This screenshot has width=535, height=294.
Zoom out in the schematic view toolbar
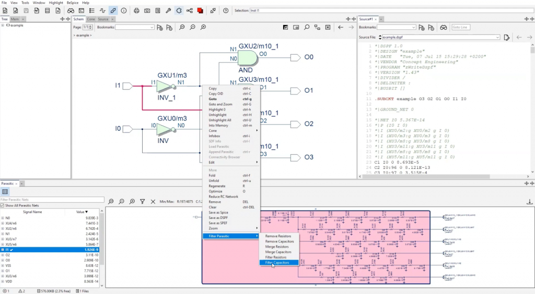192,27
